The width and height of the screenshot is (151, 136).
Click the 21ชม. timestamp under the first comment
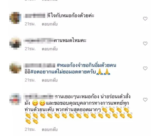[30, 24]
